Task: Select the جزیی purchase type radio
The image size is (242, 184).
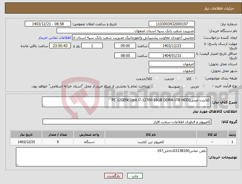Action: pos(204,86)
